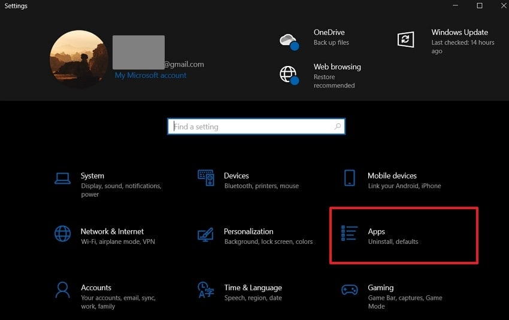Click the user profile picture

(79, 59)
